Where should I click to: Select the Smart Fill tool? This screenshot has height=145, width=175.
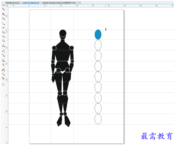click(x=3, y=78)
